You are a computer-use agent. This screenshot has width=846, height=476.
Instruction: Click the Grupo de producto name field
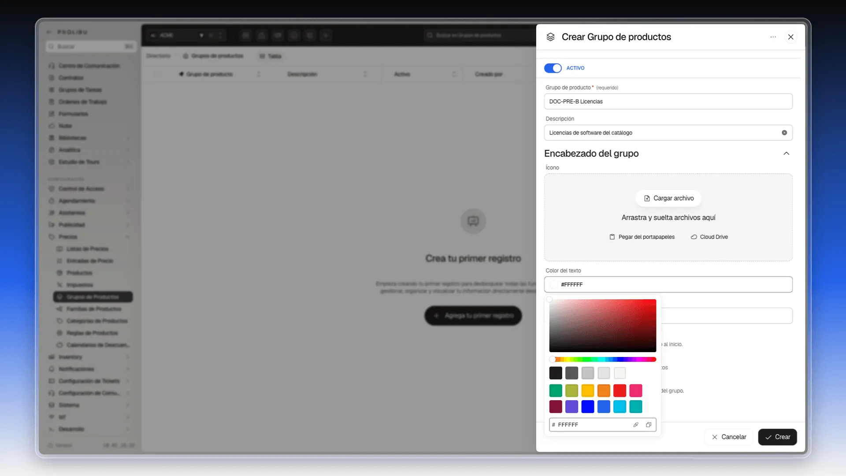tap(668, 101)
